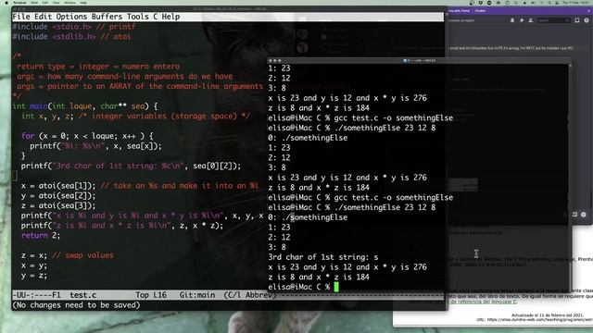Screen dimensions: 593x333
Task: Show the member list icon in the chat window
Action: coord(531,20)
